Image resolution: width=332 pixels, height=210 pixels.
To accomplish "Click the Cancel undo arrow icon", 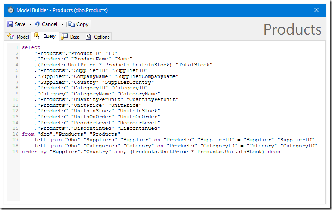I will tap(37, 24).
